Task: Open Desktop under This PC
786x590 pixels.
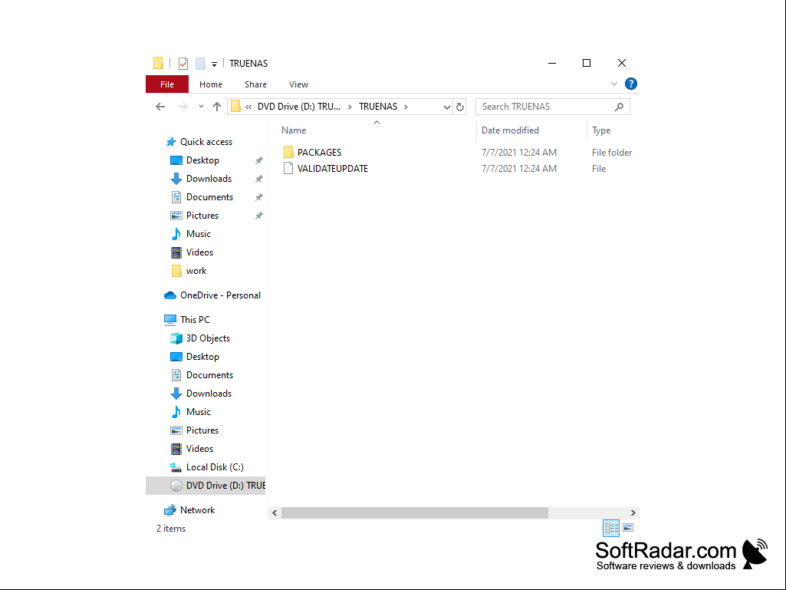Action: [202, 357]
